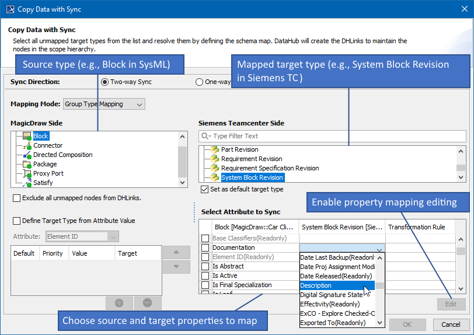Select the One-way sync radio button
Viewport: 474px width, 335px height.
[199, 82]
